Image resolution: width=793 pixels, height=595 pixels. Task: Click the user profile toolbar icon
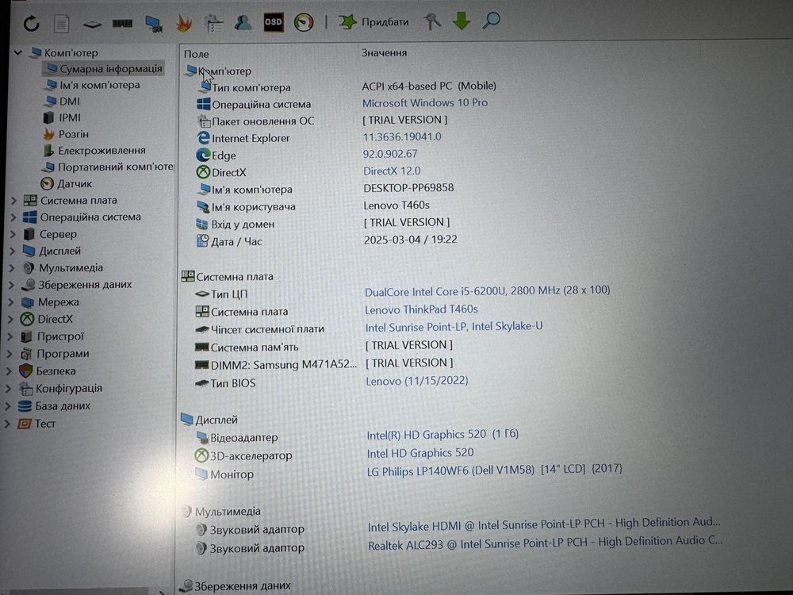[x=243, y=23]
